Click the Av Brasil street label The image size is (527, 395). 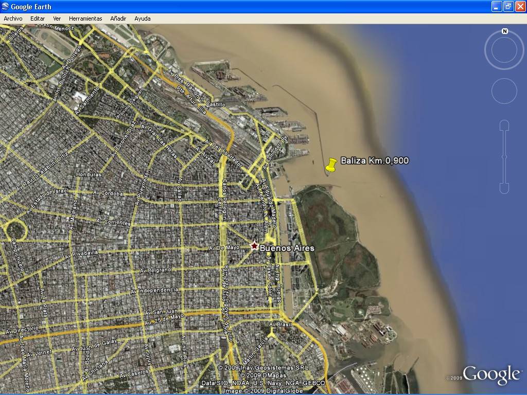pos(280,324)
